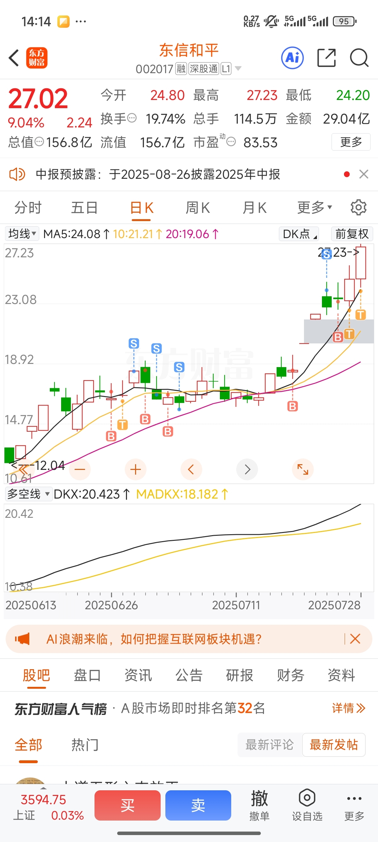
Task: Tap the 换手 info bubble icon
Action: 132,118
